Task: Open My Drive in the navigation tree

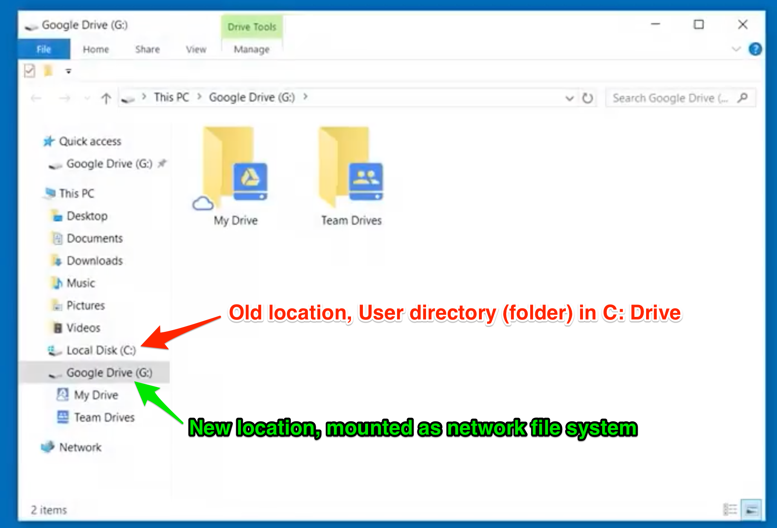Action: tap(96, 395)
